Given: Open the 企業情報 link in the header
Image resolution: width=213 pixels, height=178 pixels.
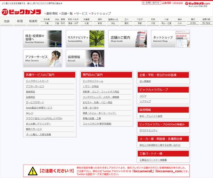Looking at the screenshot, I should [x=166, y=3].
